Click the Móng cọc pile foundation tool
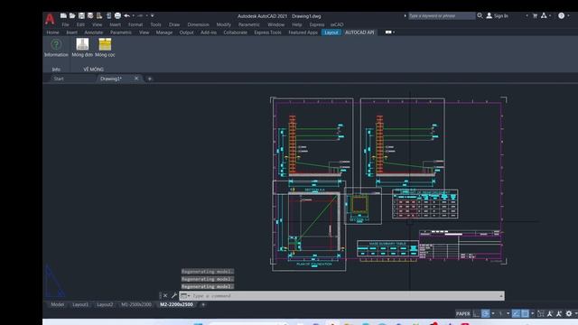Viewport: 578px width, 325px height. 105,48
